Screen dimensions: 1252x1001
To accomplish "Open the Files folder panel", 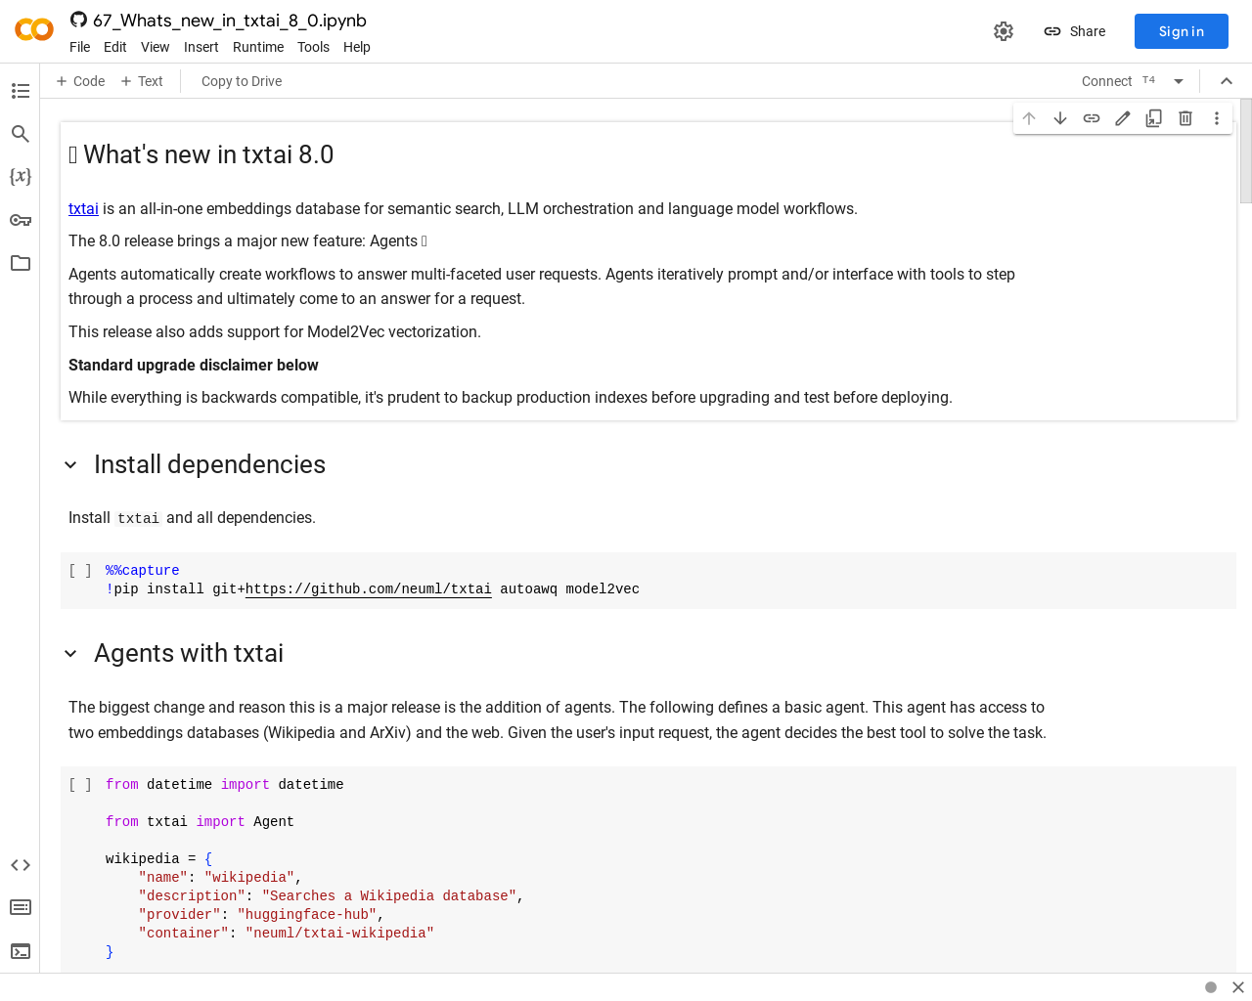I will 21,263.
